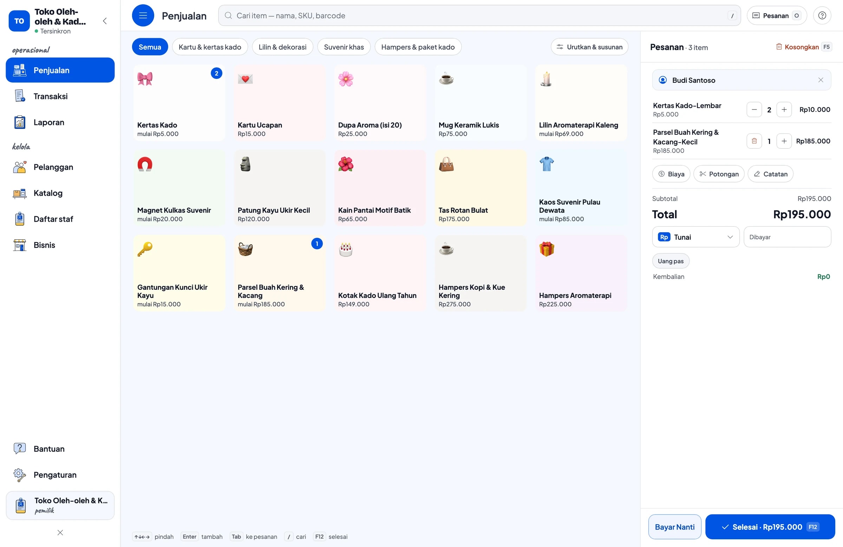Open Urutkan & susunan options
The image size is (843, 547).
pos(589,47)
